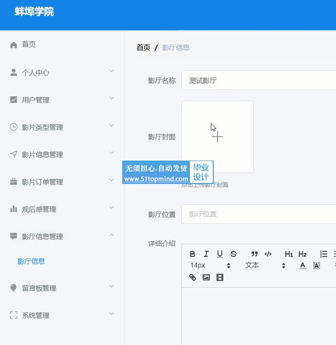Image resolution: width=336 pixels, height=345 pixels.
Task: Insert a hyperlink in the editor
Action: 192,277
